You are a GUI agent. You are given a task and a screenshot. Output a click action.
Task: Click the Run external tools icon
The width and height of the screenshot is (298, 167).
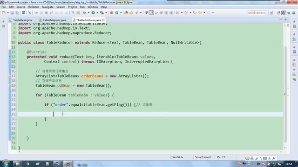coord(102,13)
